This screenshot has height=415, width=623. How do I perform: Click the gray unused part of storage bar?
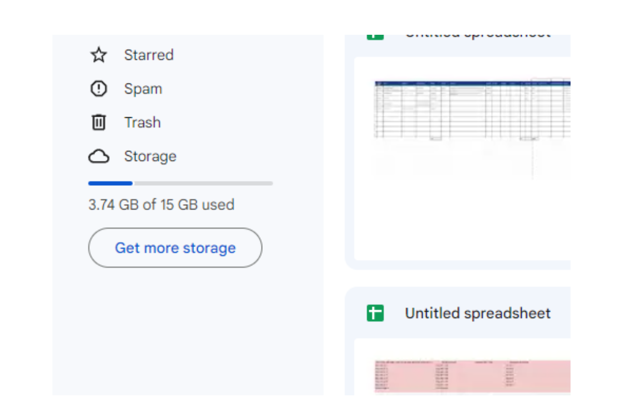pyautogui.click(x=202, y=183)
